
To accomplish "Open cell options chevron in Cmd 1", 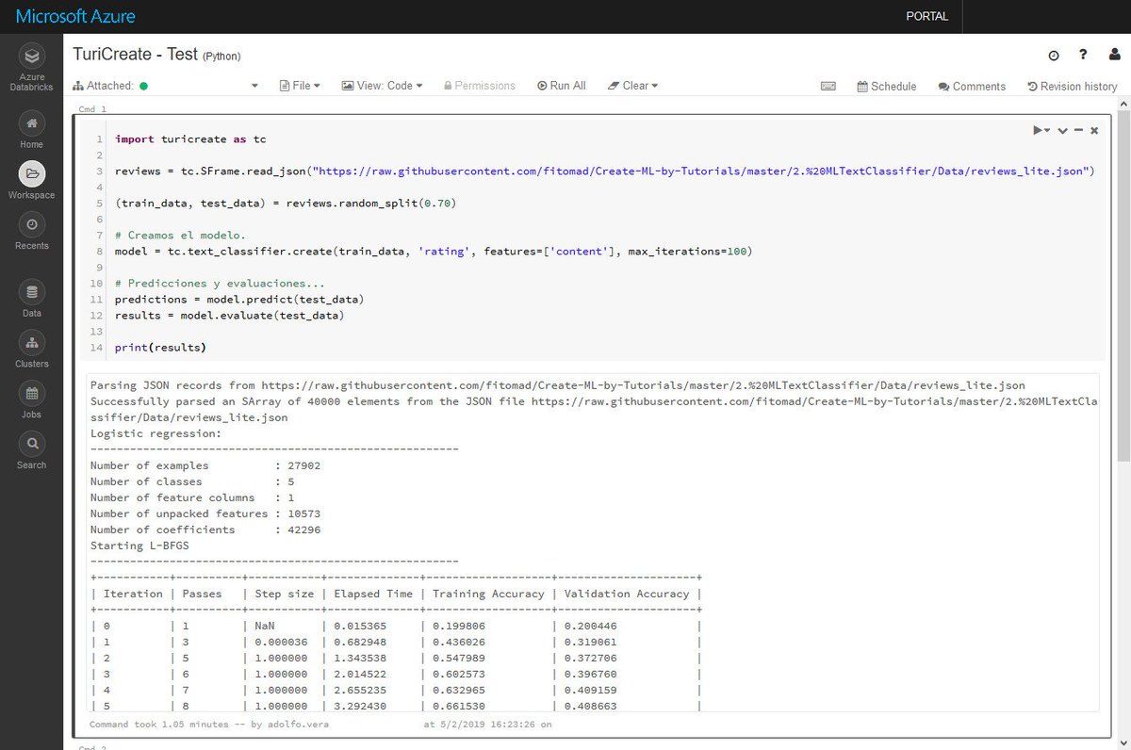I will 1062,130.
